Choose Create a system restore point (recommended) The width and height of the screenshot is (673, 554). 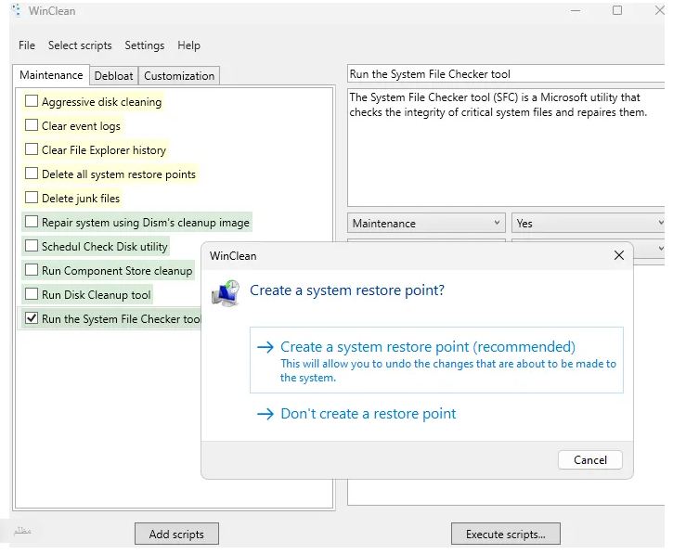[x=436, y=360]
